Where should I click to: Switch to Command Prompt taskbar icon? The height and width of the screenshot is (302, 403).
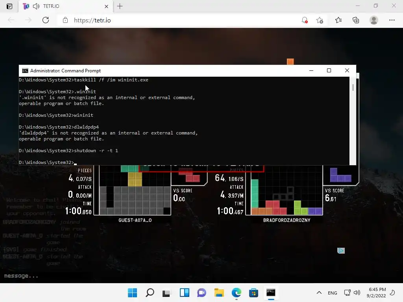click(271, 293)
